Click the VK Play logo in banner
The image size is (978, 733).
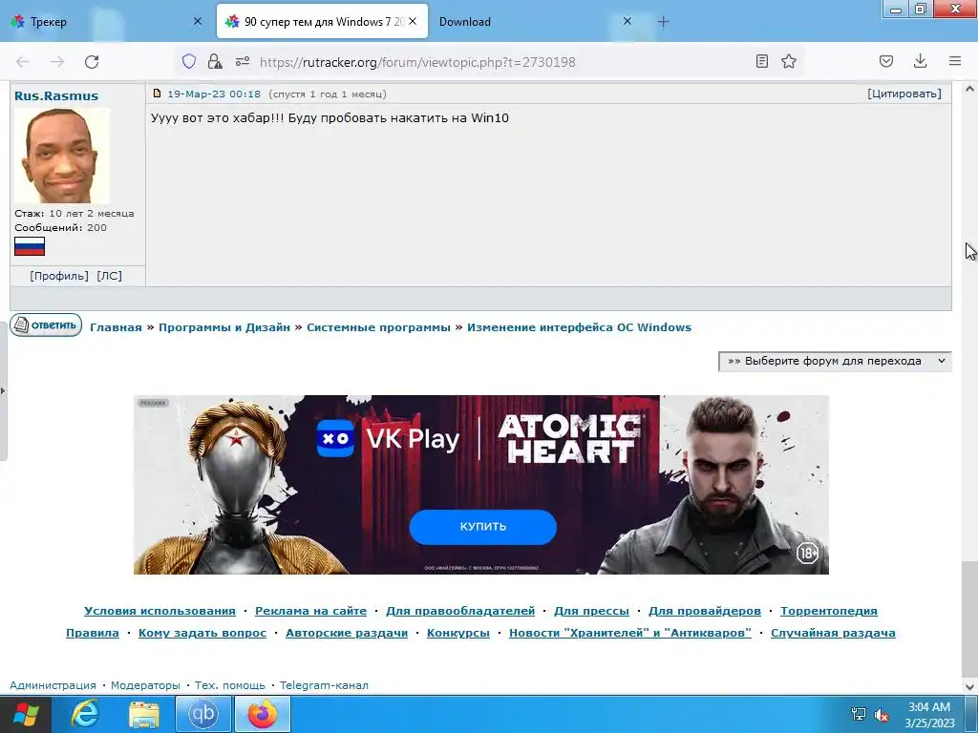388,439
